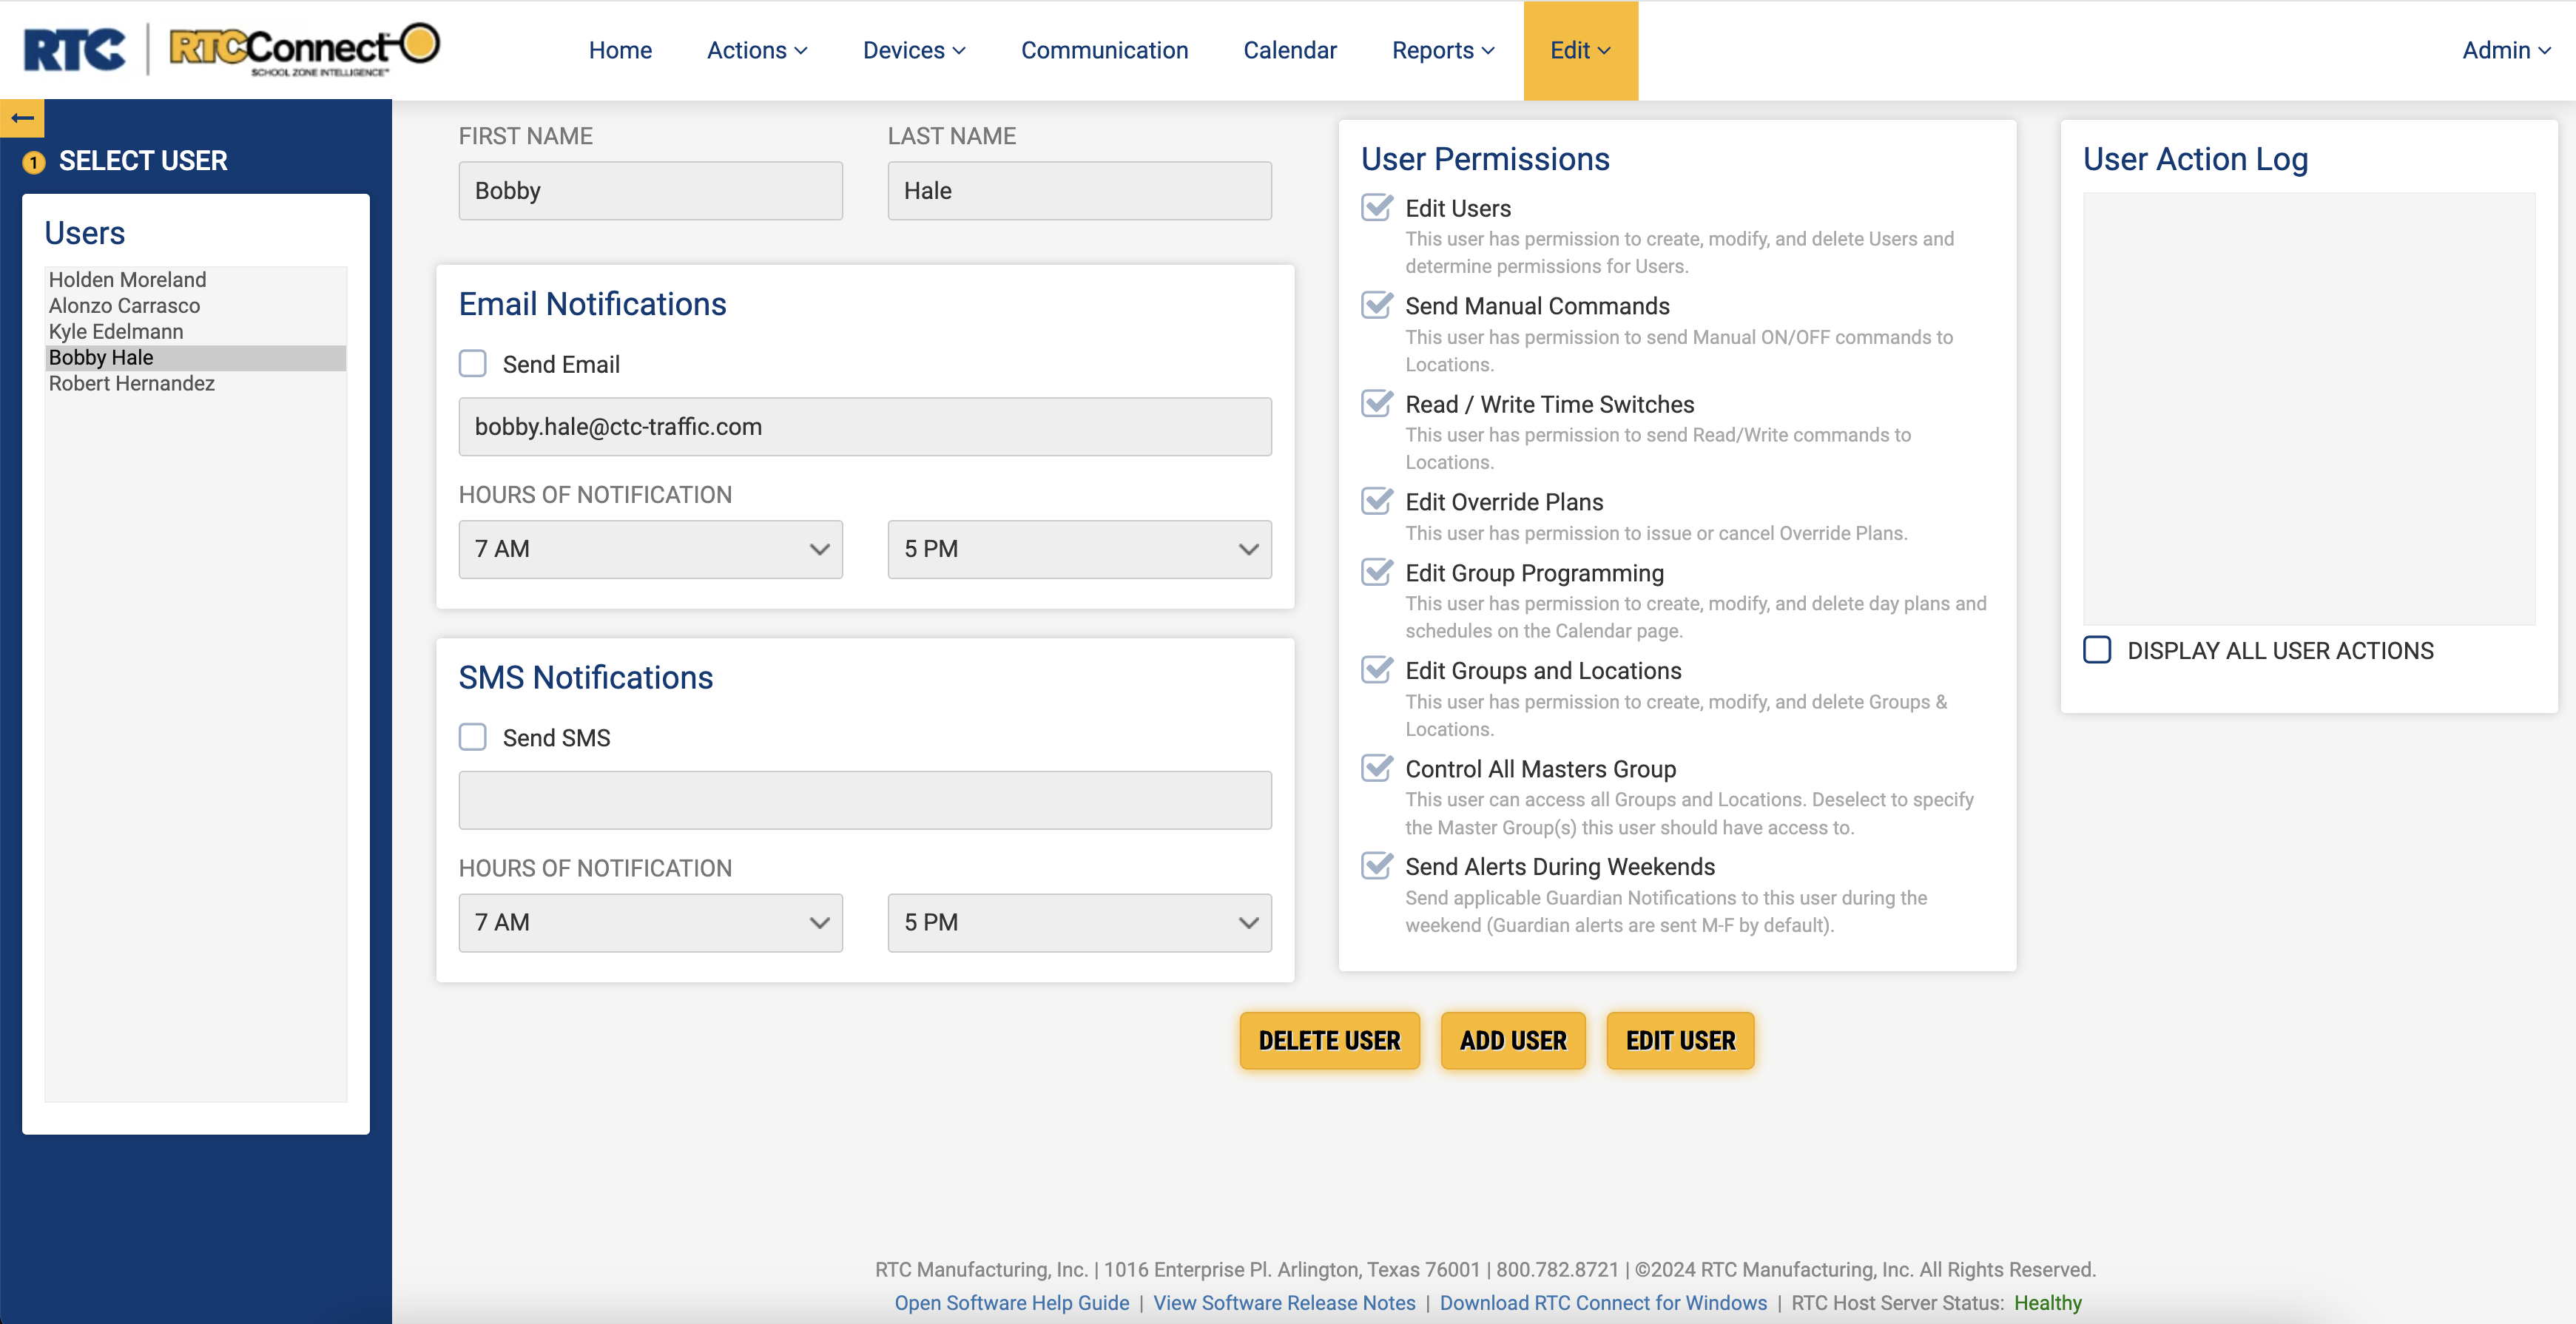Open the Devices menu
Viewport: 2576px width, 1324px height.
(x=913, y=50)
